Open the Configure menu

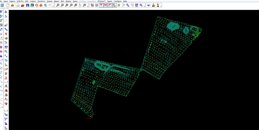point(118,1)
